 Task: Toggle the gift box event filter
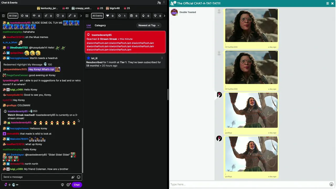click(x=134, y=16)
